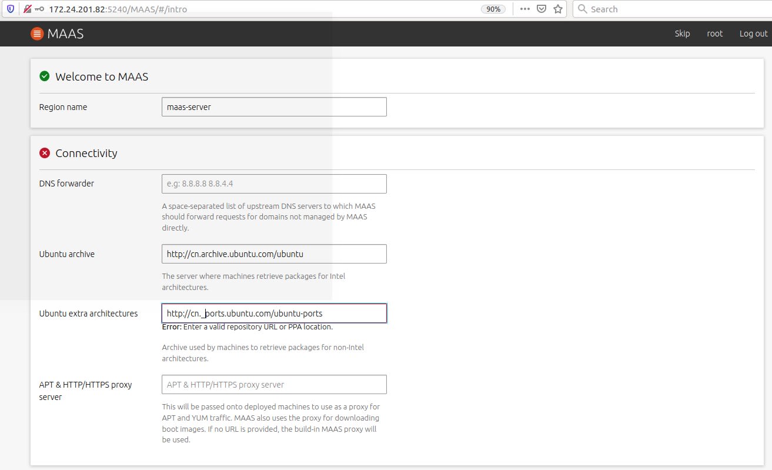
Task: Click the browser Search box
Action: tap(672, 9)
